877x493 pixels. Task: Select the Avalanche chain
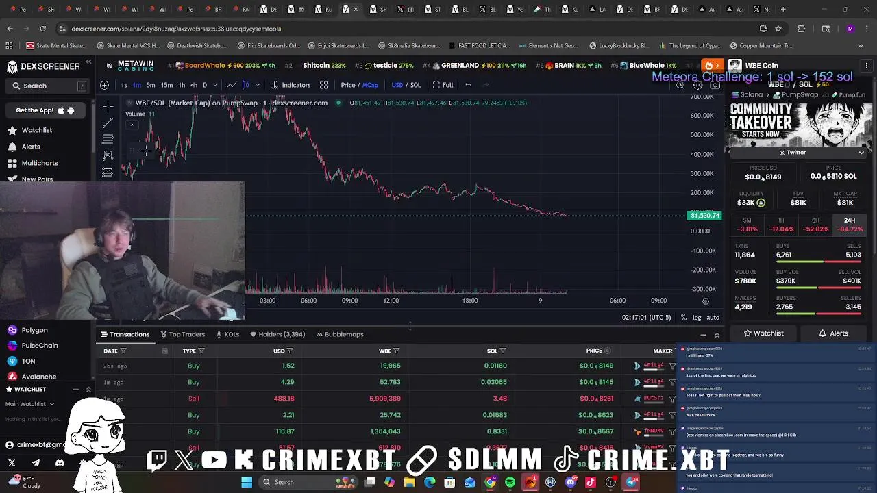(32, 377)
